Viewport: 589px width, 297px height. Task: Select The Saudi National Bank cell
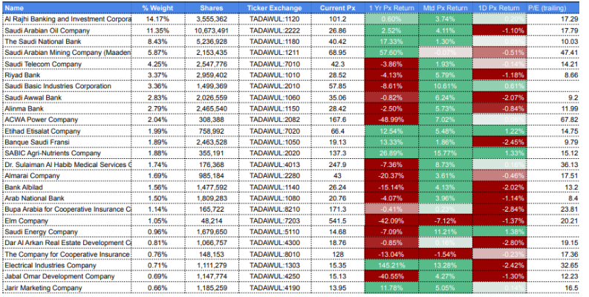click(67, 42)
